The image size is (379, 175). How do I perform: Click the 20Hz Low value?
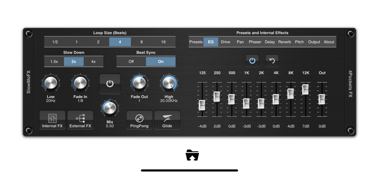point(51,101)
